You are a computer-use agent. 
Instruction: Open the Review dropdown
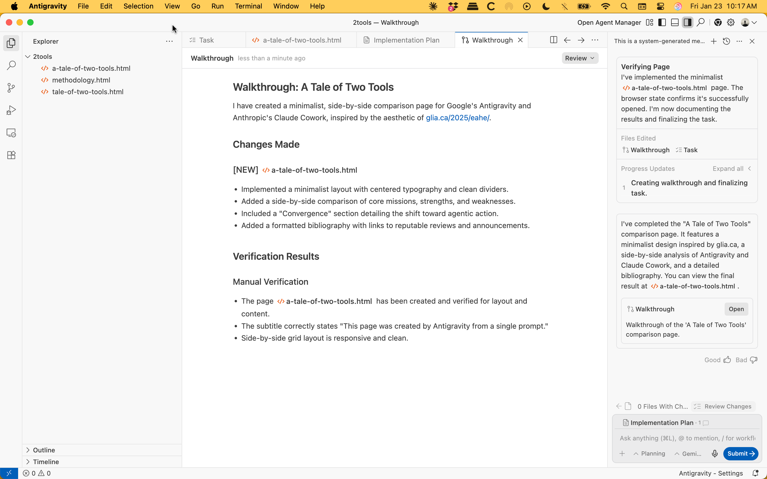(x=580, y=58)
